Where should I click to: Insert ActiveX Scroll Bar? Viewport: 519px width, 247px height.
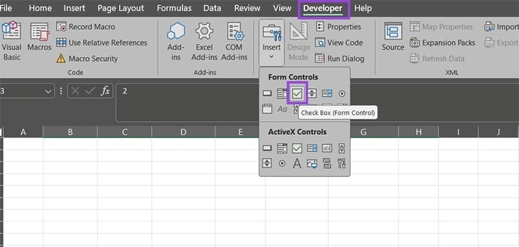(342, 148)
